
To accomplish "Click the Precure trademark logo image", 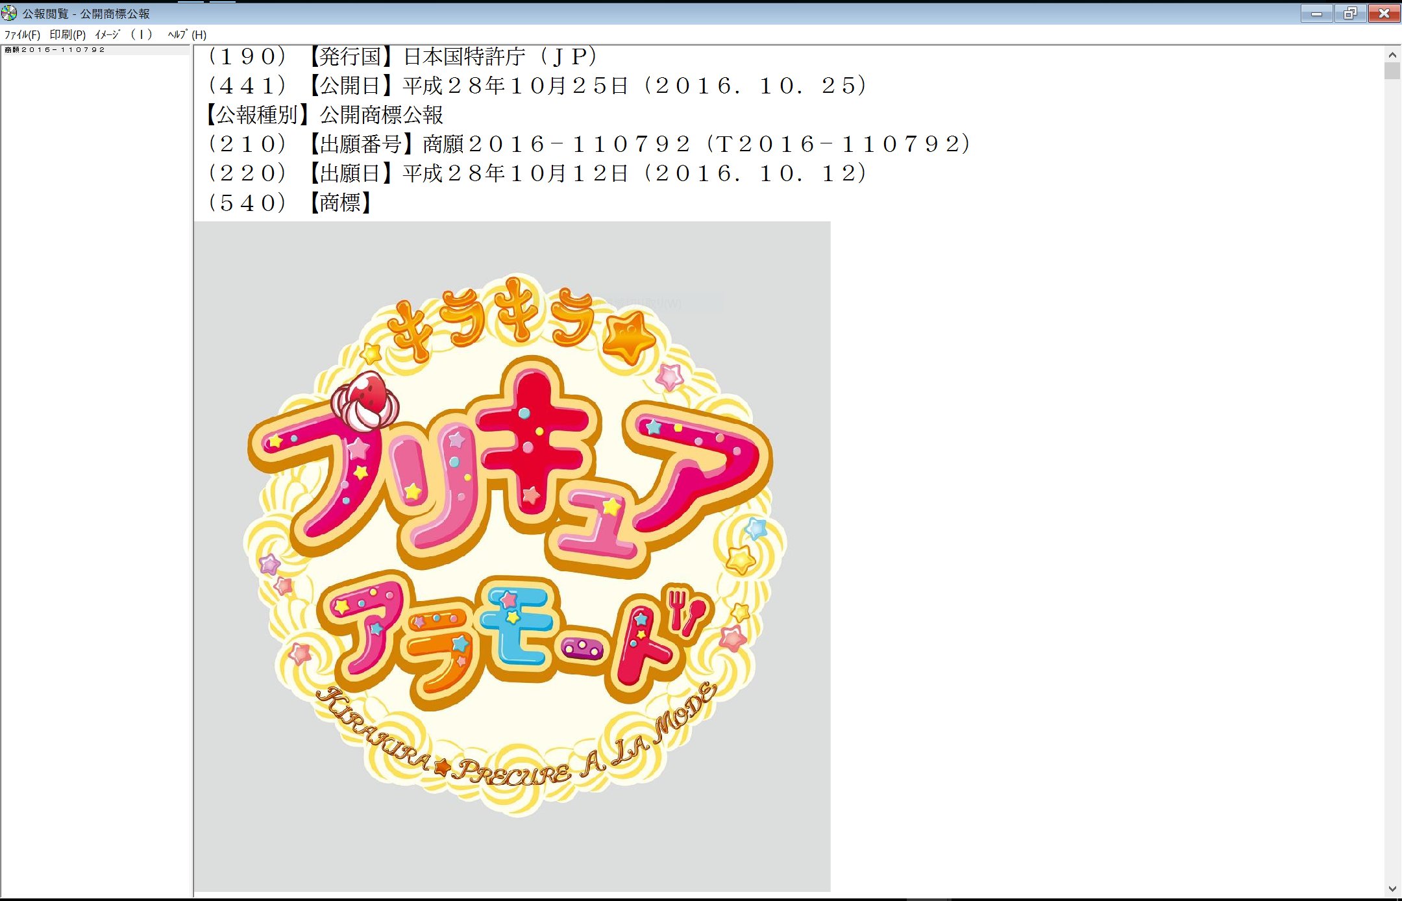I will coord(512,556).
